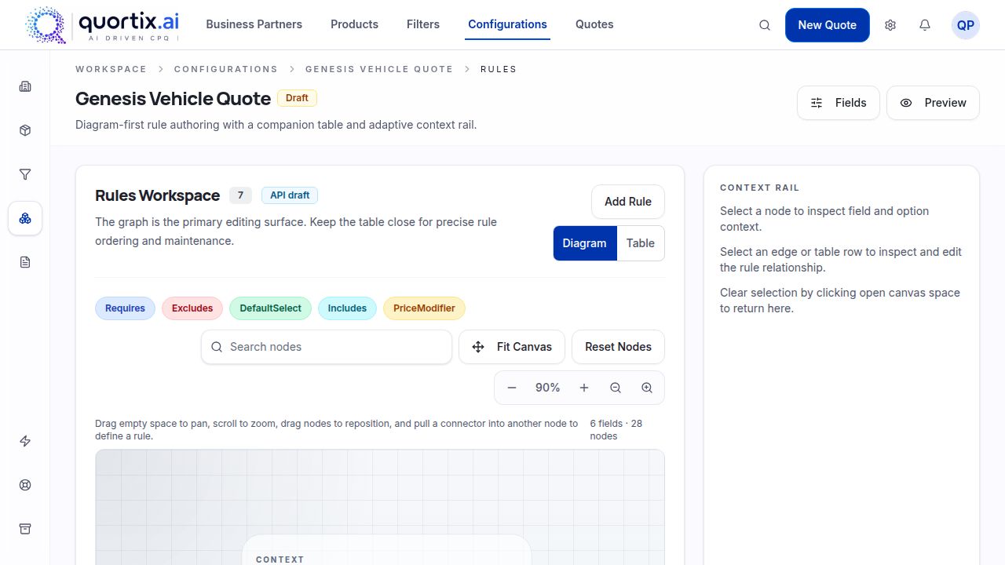Toggle the Excludes rule type chip
The image size is (1005, 565).
pos(192,308)
